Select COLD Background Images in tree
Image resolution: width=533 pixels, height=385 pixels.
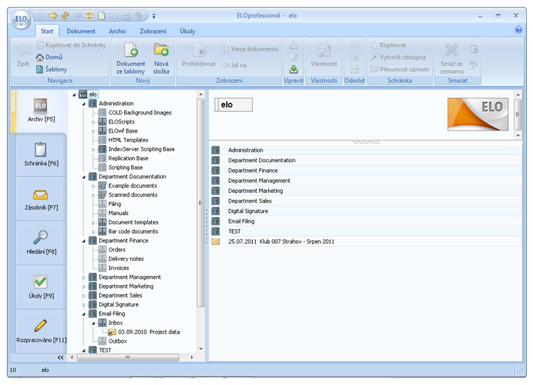point(140,112)
